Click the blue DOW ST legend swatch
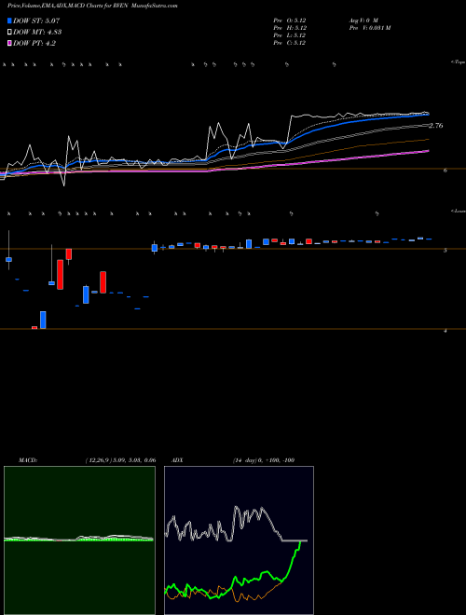 (9, 20)
